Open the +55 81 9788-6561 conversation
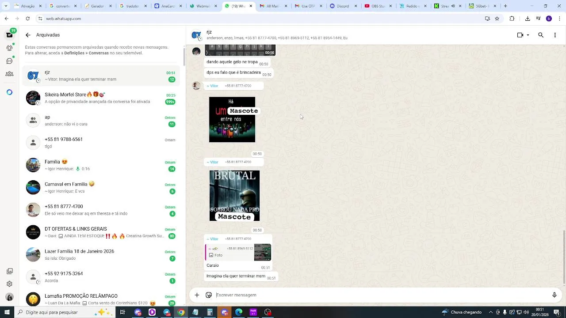The height and width of the screenshot is (318, 566). [102, 143]
